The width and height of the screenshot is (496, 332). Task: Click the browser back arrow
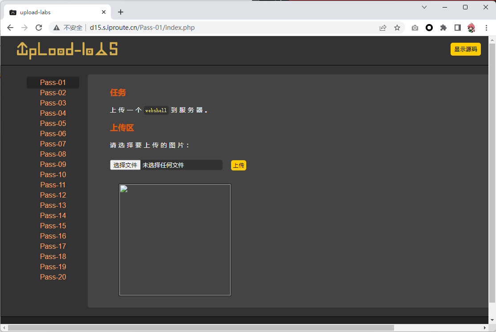[10, 28]
